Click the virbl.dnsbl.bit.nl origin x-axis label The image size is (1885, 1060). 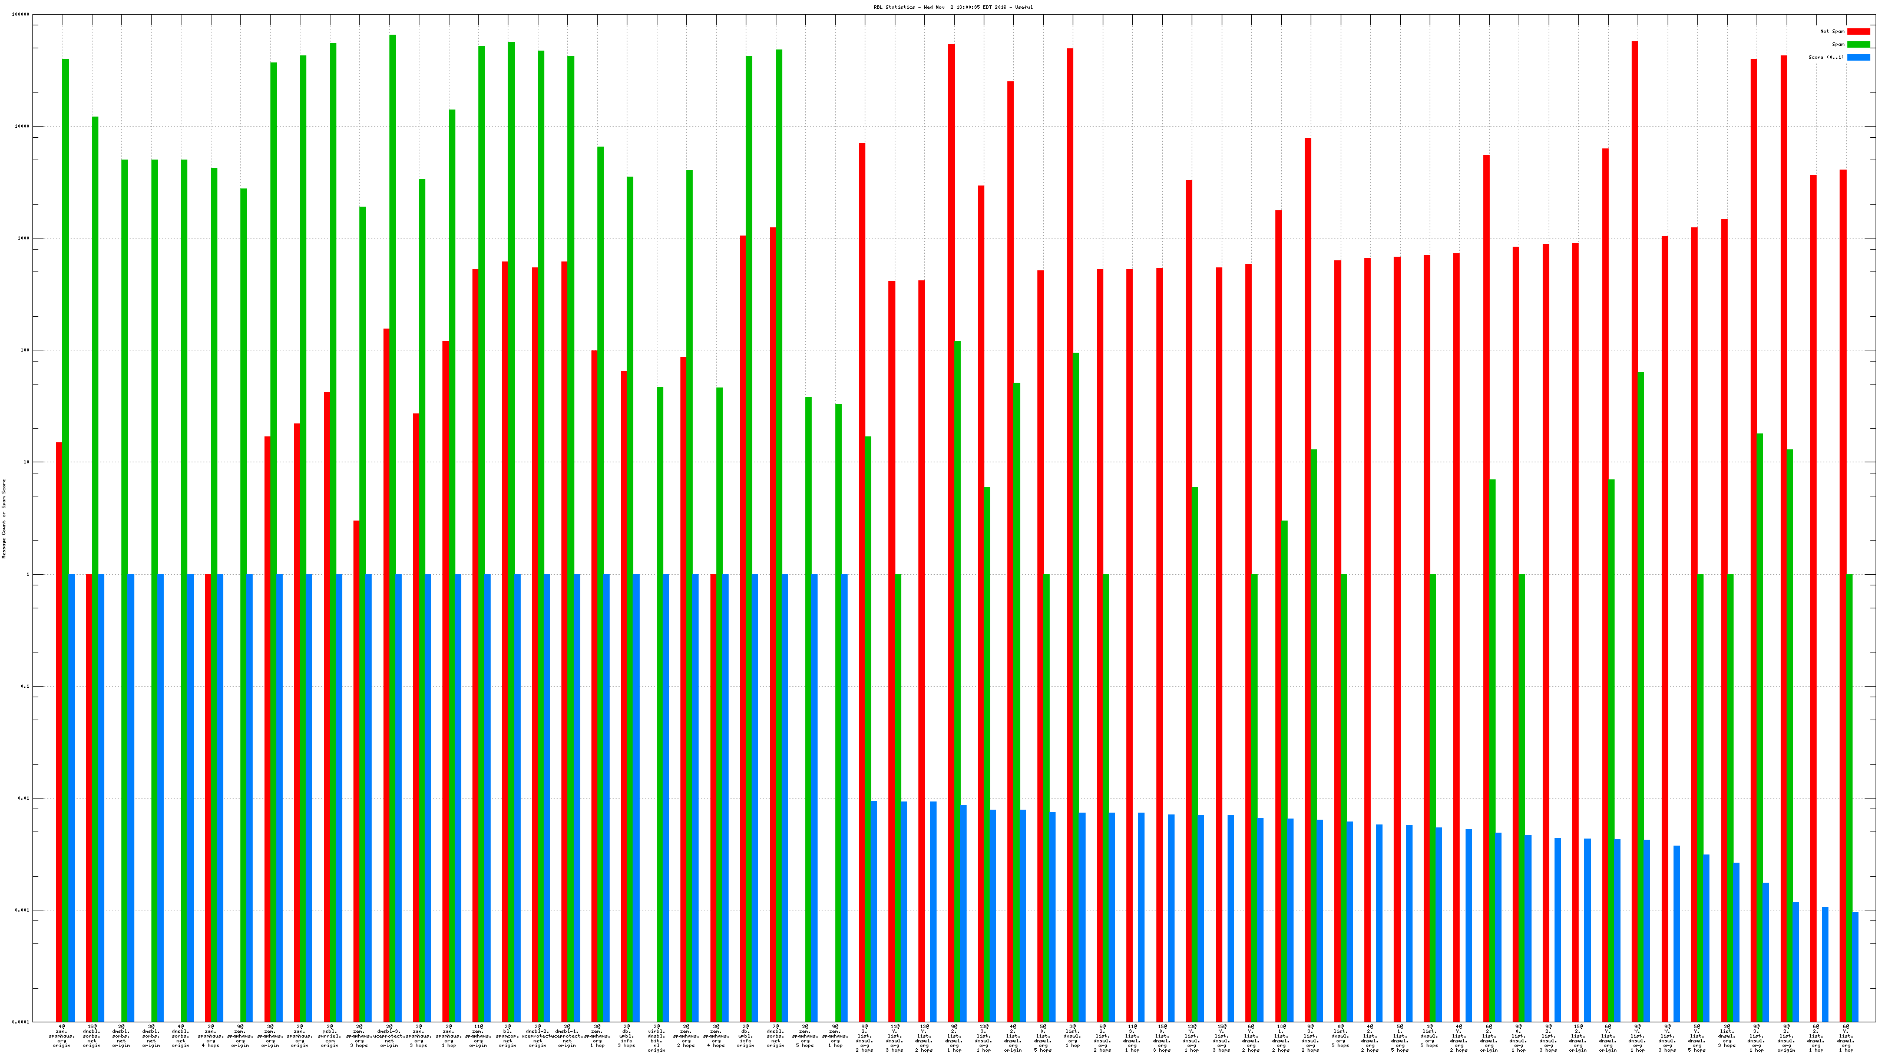(x=656, y=1038)
